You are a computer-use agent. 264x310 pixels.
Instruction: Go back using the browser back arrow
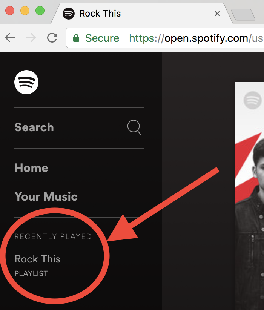pos(10,38)
